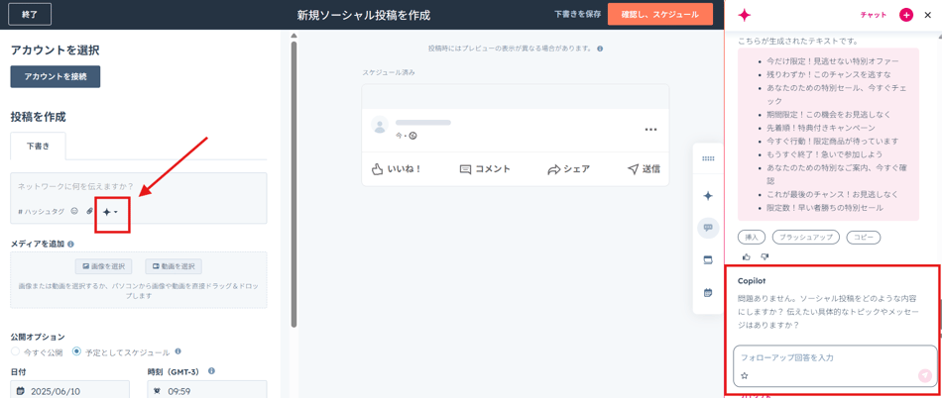Image resolution: width=942 pixels, height=398 pixels.
Task: Click いいね！ in the post preview
Action: pos(396,169)
